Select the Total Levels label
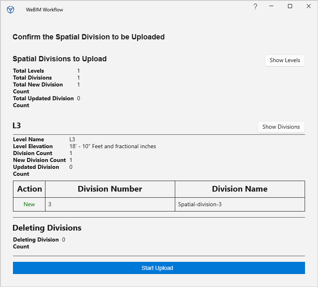This screenshot has width=318, height=287. click(28, 71)
